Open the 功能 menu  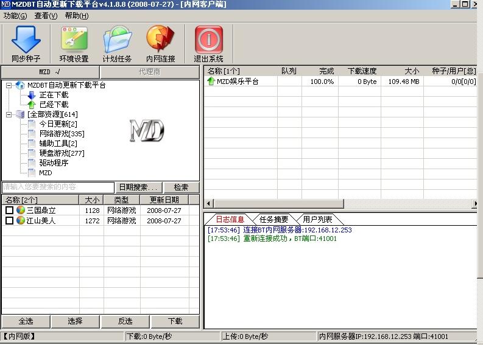tap(15, 16)
